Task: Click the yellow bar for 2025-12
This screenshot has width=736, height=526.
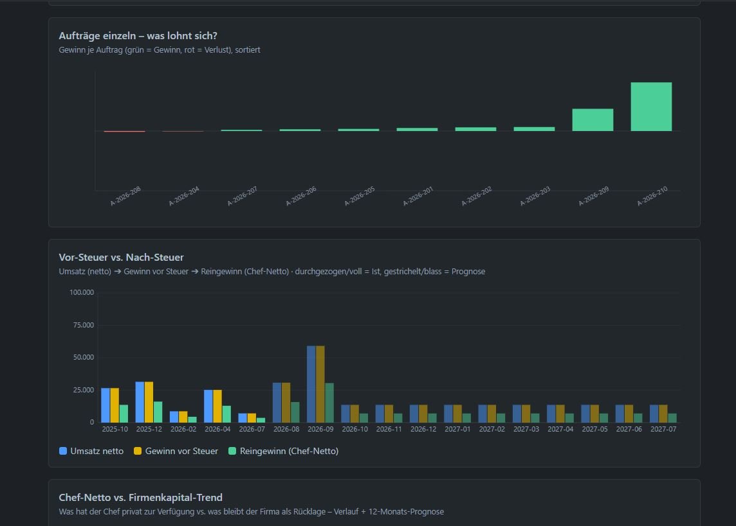Action: tap(149, 402)
